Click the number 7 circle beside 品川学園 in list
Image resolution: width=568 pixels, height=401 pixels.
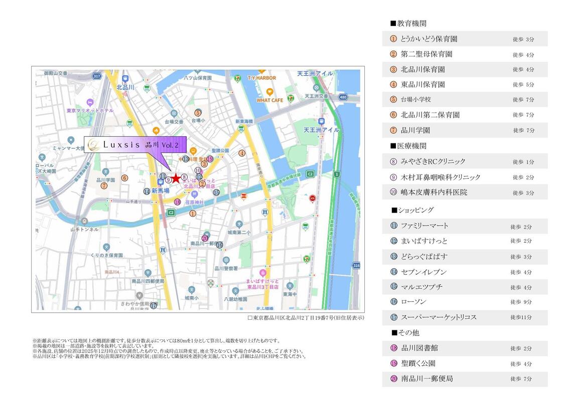pos(393,130)
